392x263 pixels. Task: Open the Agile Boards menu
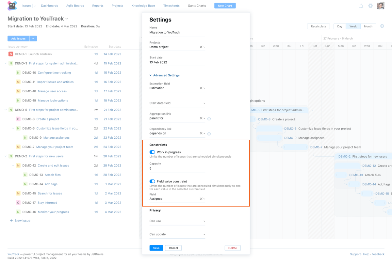tap(75, 6)
